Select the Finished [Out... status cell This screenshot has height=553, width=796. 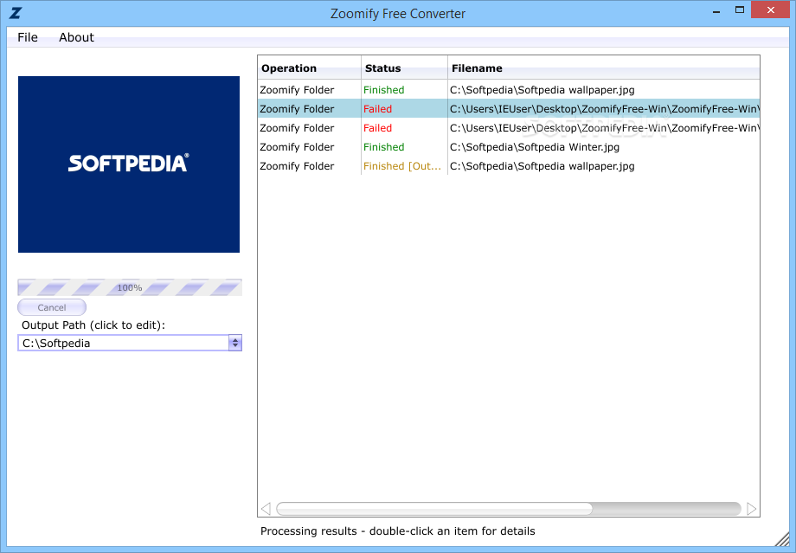tap(402, 166)
